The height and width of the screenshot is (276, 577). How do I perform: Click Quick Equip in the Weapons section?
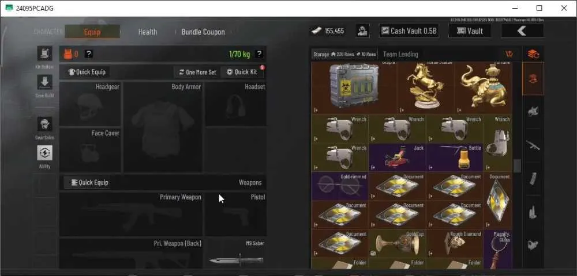pyautogui.click(x=87, y=182)
